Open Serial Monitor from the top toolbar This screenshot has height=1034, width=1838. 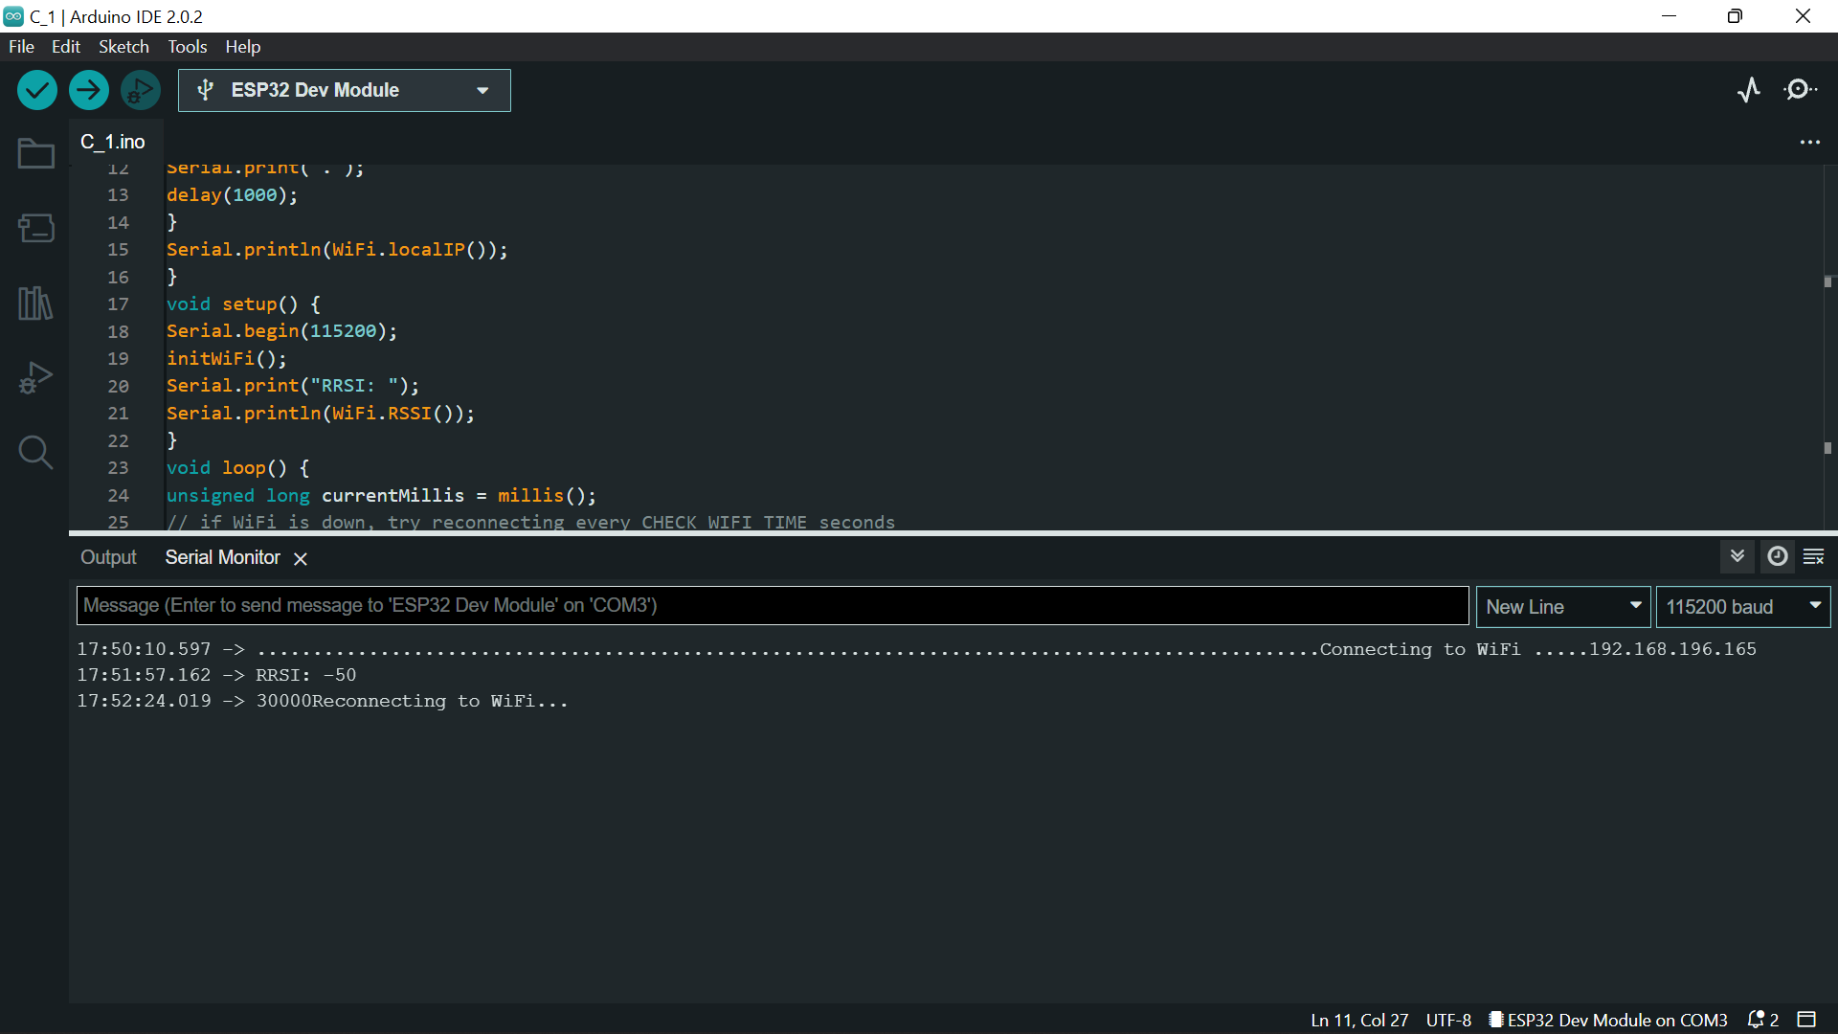click(1801, 89)
